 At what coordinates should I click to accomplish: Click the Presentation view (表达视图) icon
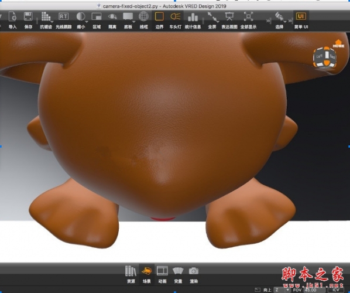[x=229, y=16]
